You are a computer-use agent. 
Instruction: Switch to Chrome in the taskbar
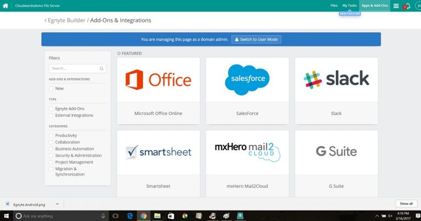[144, 216]
